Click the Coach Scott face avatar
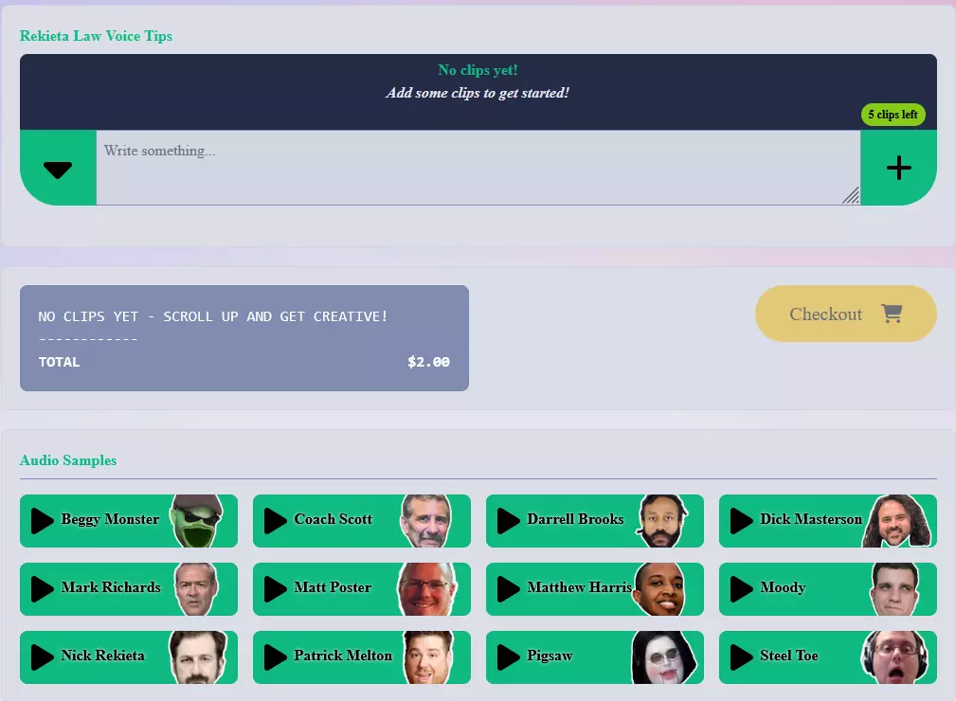Viewport: 956px width, 701px height. [426, 521]
